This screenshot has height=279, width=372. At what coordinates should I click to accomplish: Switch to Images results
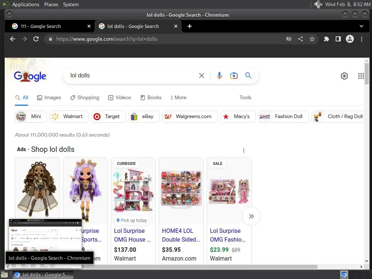[x=49, y=97]
